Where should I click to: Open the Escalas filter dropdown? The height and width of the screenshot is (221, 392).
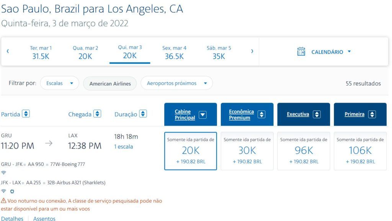59,83
